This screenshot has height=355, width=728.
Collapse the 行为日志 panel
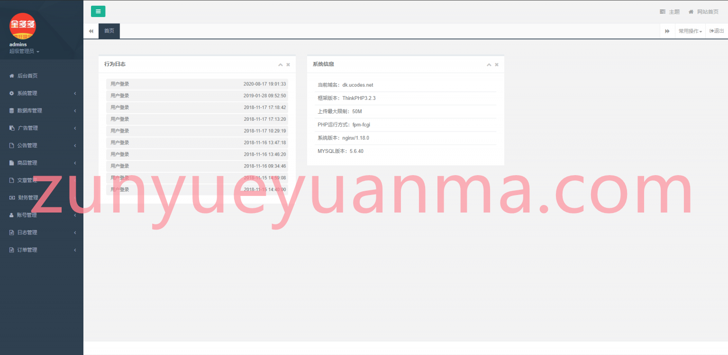point(280,64)
